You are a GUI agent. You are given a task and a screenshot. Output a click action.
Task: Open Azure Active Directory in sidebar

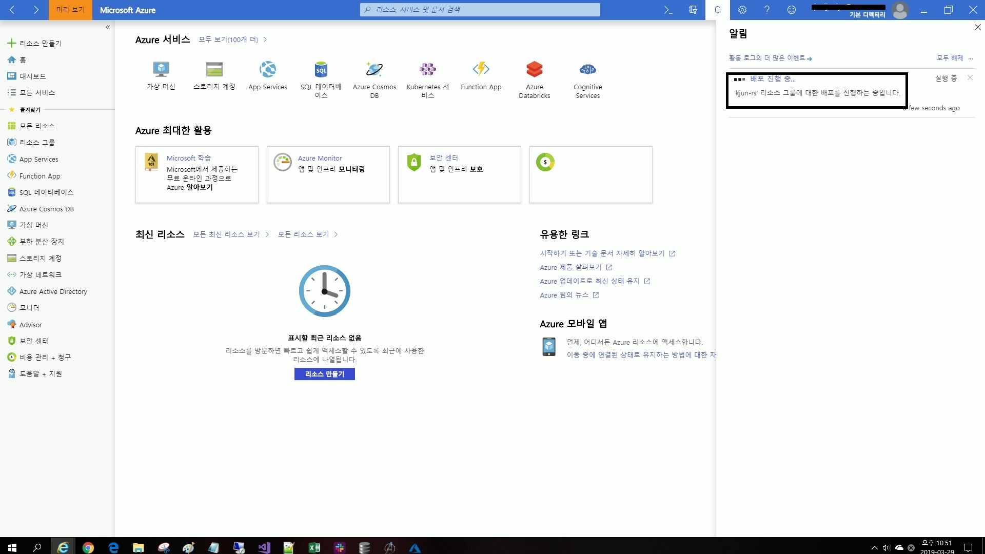pos(53,291)
